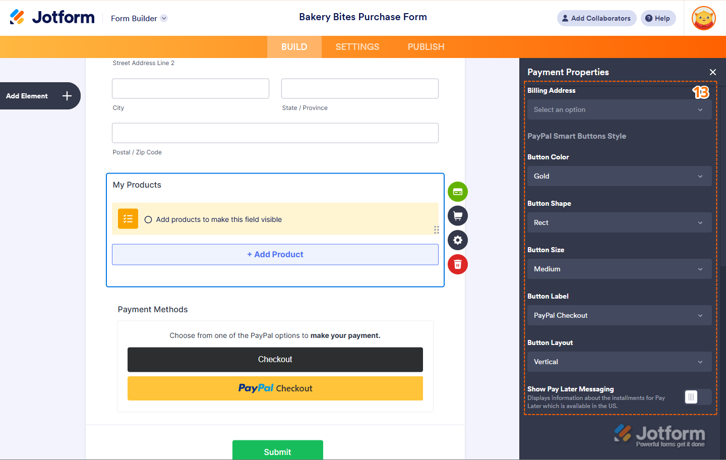Click the user avatar in the top right
Screen dimensions: 726x460
(703, 18)
